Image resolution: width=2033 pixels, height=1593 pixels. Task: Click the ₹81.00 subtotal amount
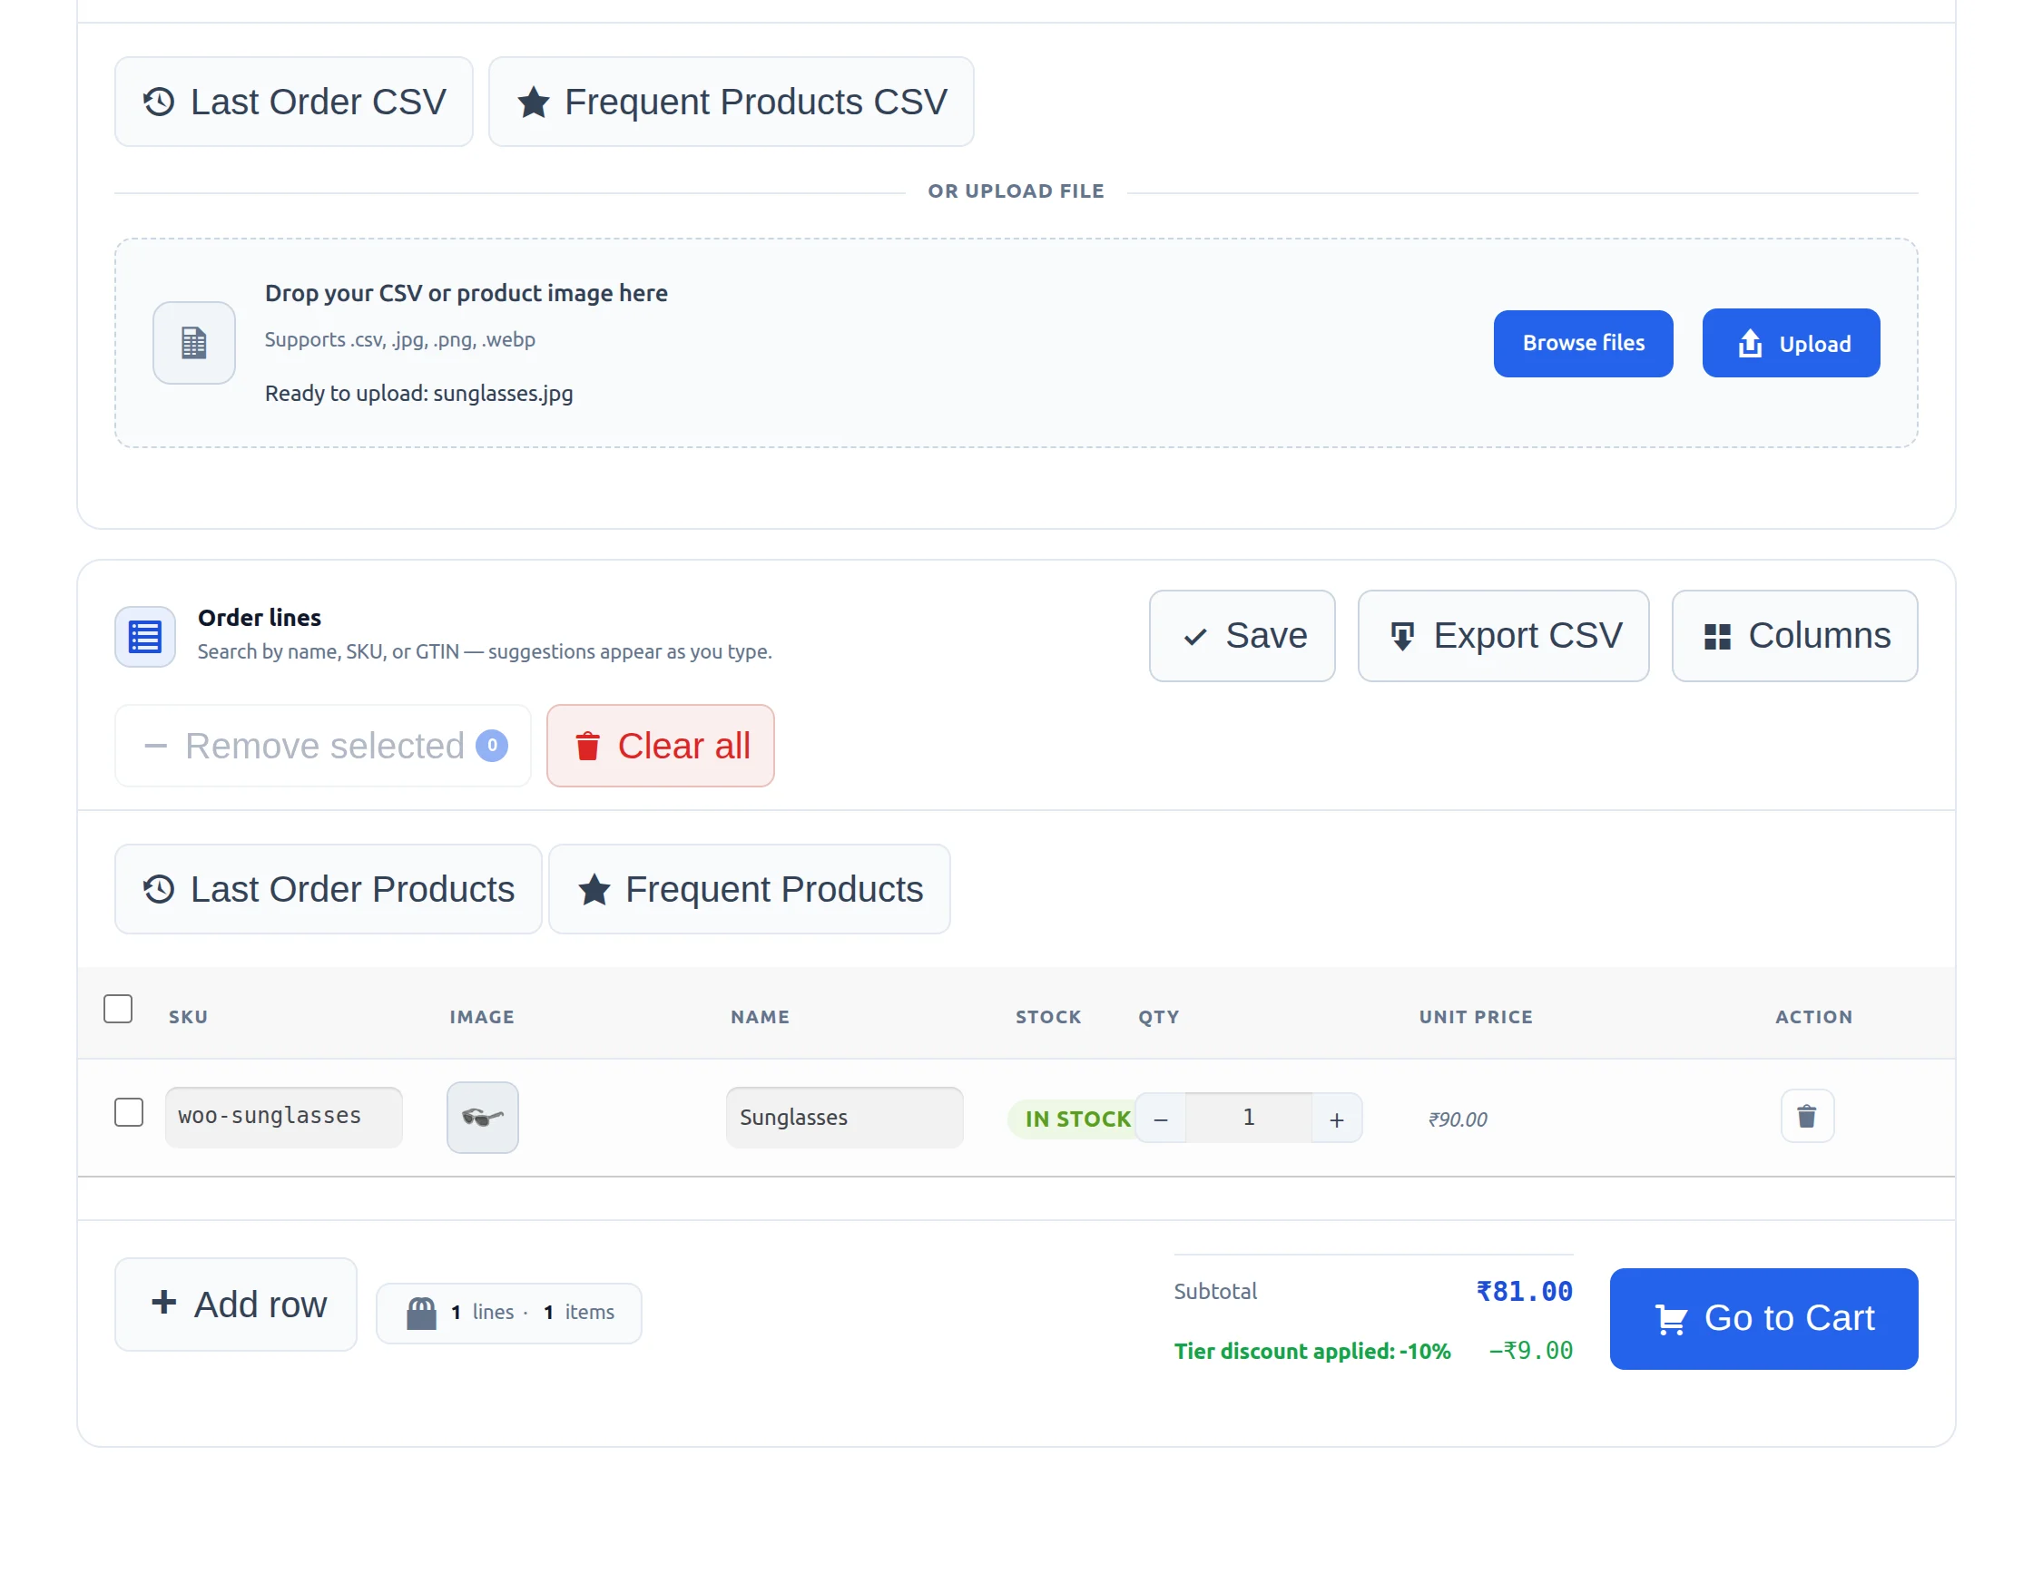click(1523, 1292)
